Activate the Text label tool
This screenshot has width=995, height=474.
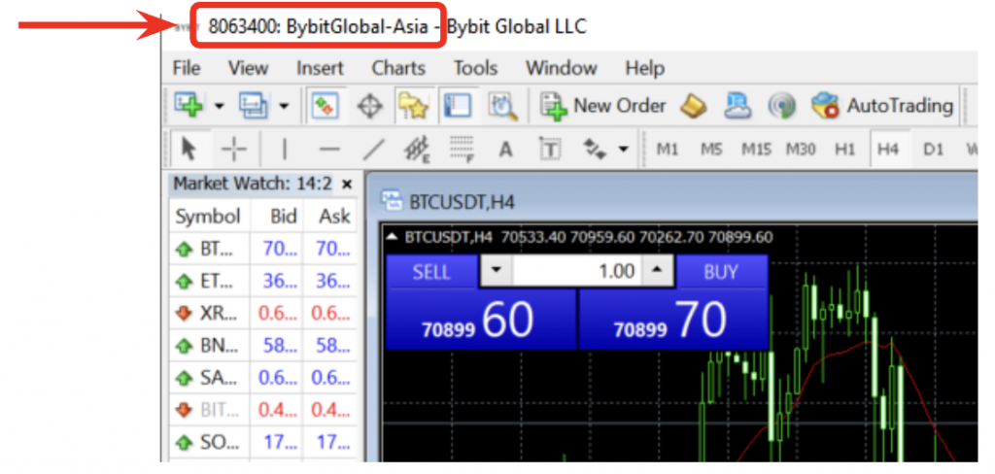pos(505,149)
